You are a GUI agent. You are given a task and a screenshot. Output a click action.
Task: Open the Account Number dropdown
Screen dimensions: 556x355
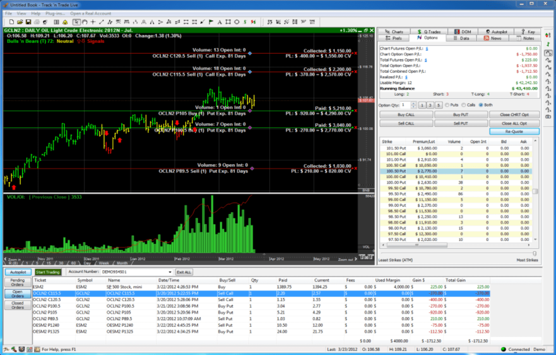(x=170, y=272)
